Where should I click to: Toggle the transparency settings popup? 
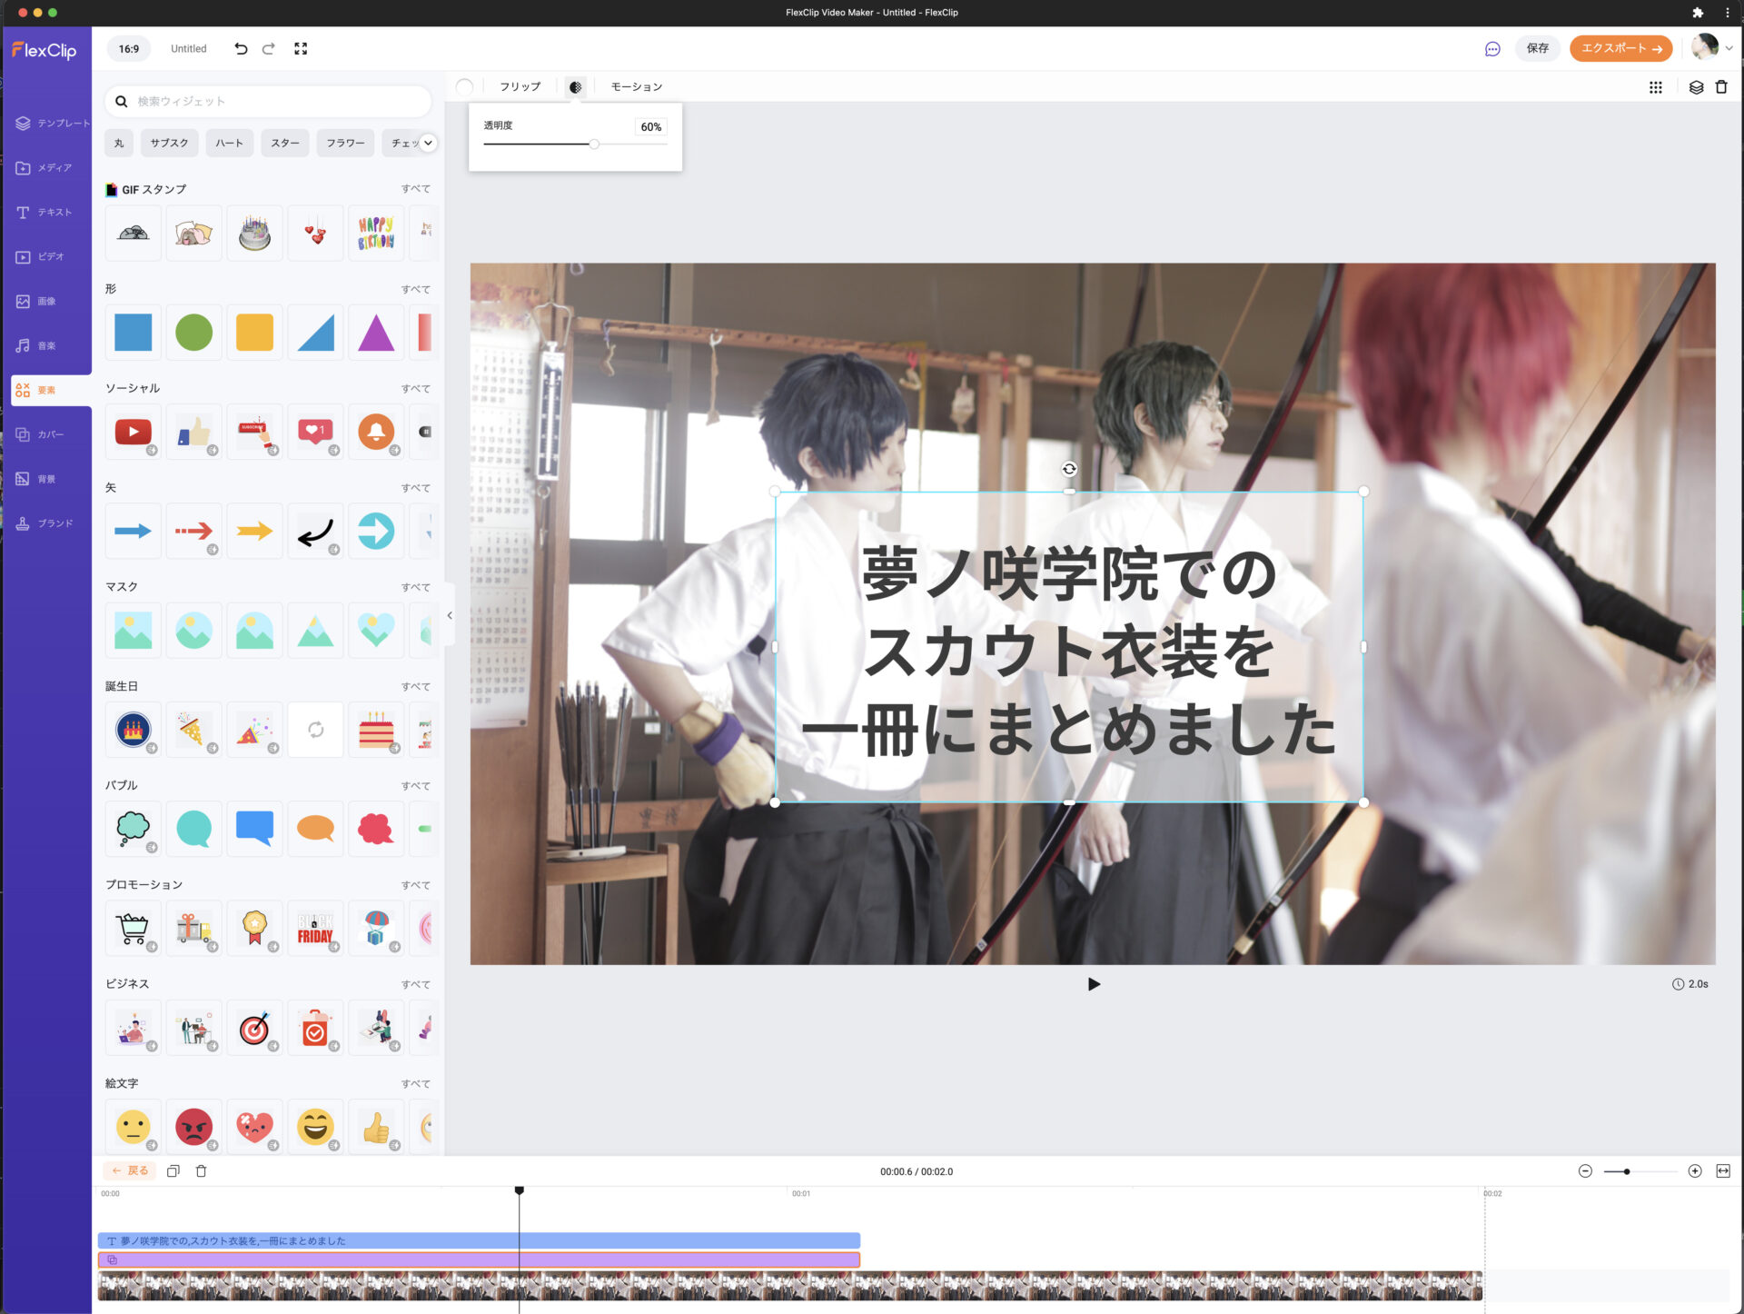[x=576, y=86]
